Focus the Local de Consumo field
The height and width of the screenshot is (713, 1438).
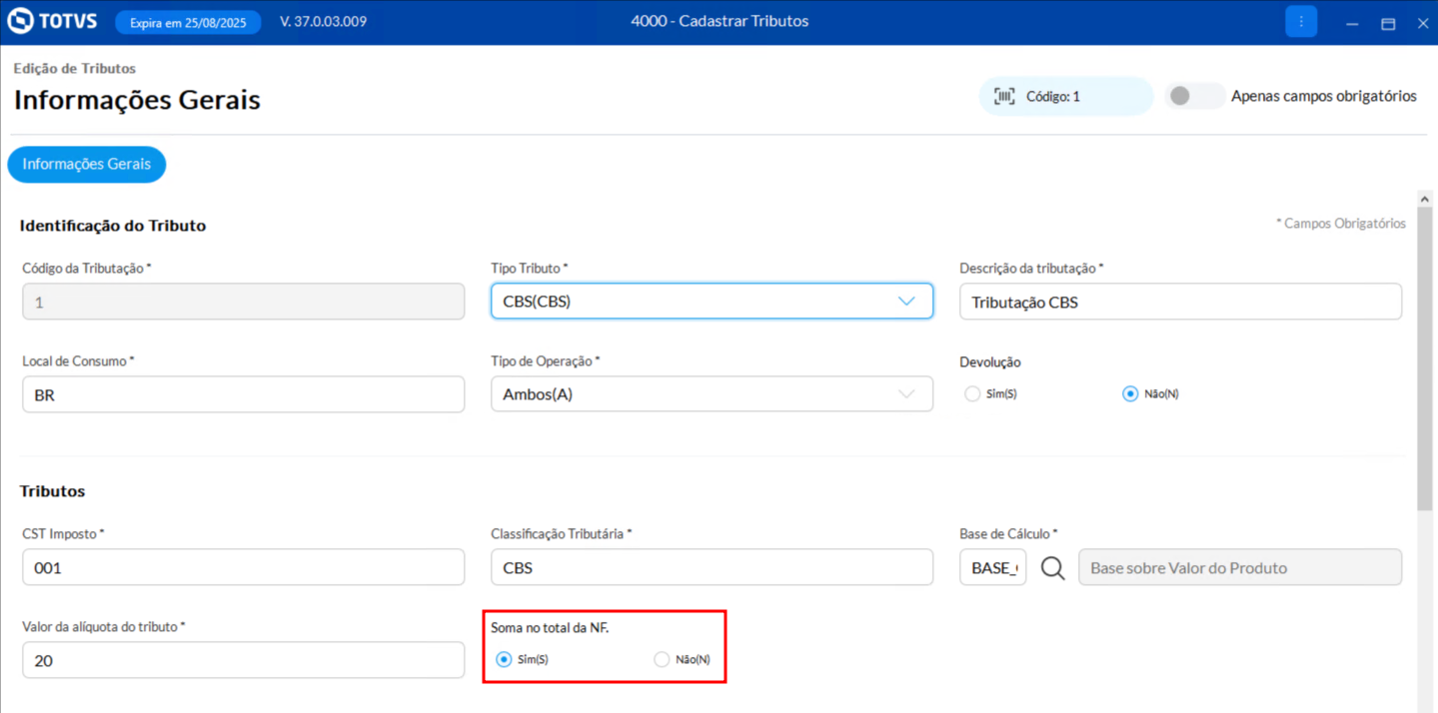click(243, 394)
